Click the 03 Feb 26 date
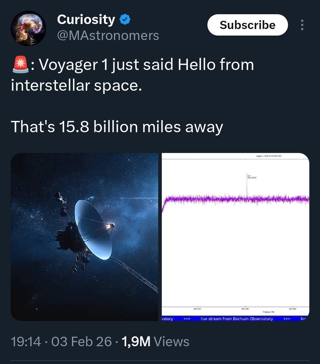The height and width of the screenshot is (364, 320). click(x=81, y=341)
